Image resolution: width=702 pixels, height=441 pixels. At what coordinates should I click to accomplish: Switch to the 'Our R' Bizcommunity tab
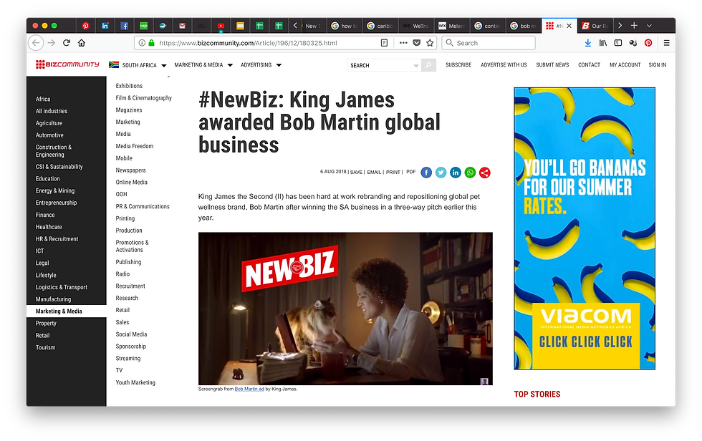[x=595, y=26]
